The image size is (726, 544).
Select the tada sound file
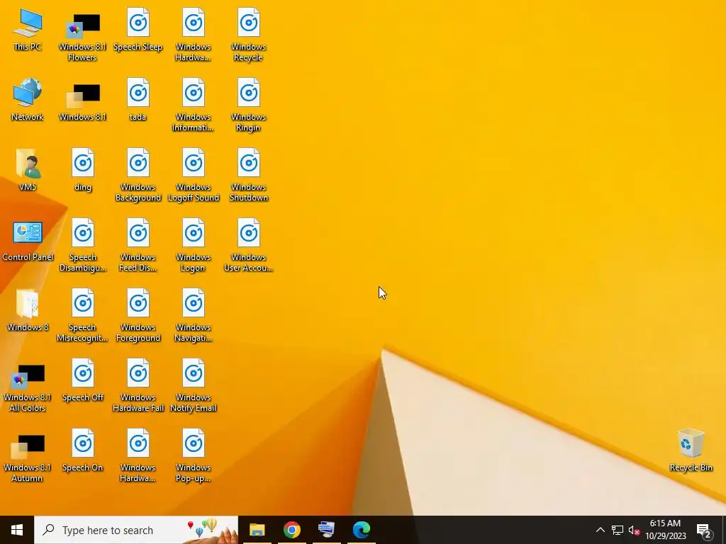[x=138, y=100]
